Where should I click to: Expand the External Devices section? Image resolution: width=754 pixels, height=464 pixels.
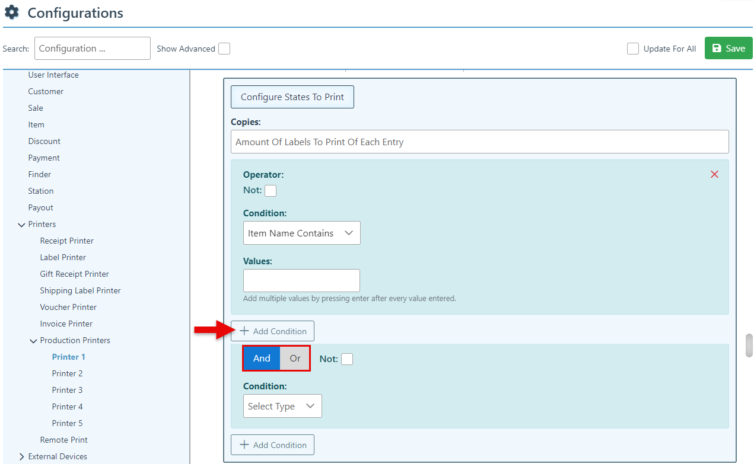point(22,457)
